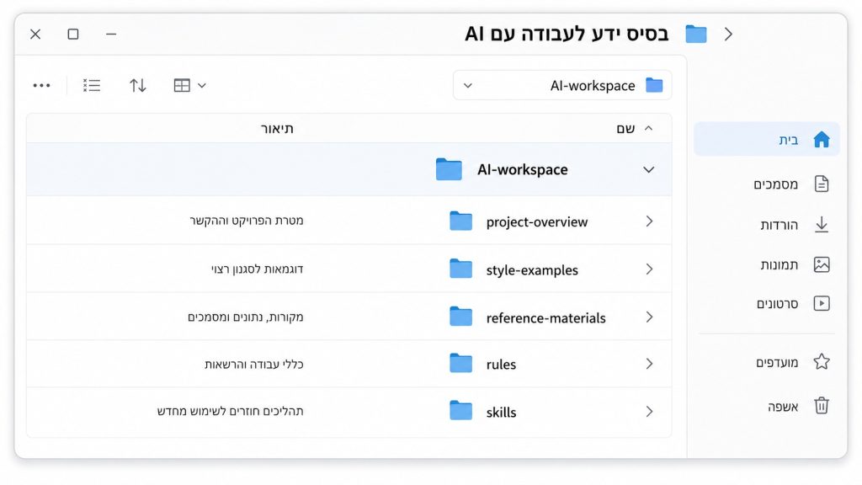The image size is (862, 485).
Task: Expand the style-examples folder
Action: coord(649,269)
